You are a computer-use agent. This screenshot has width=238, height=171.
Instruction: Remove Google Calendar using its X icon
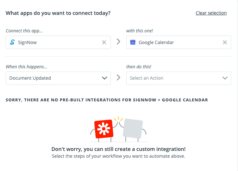[225, 42]
